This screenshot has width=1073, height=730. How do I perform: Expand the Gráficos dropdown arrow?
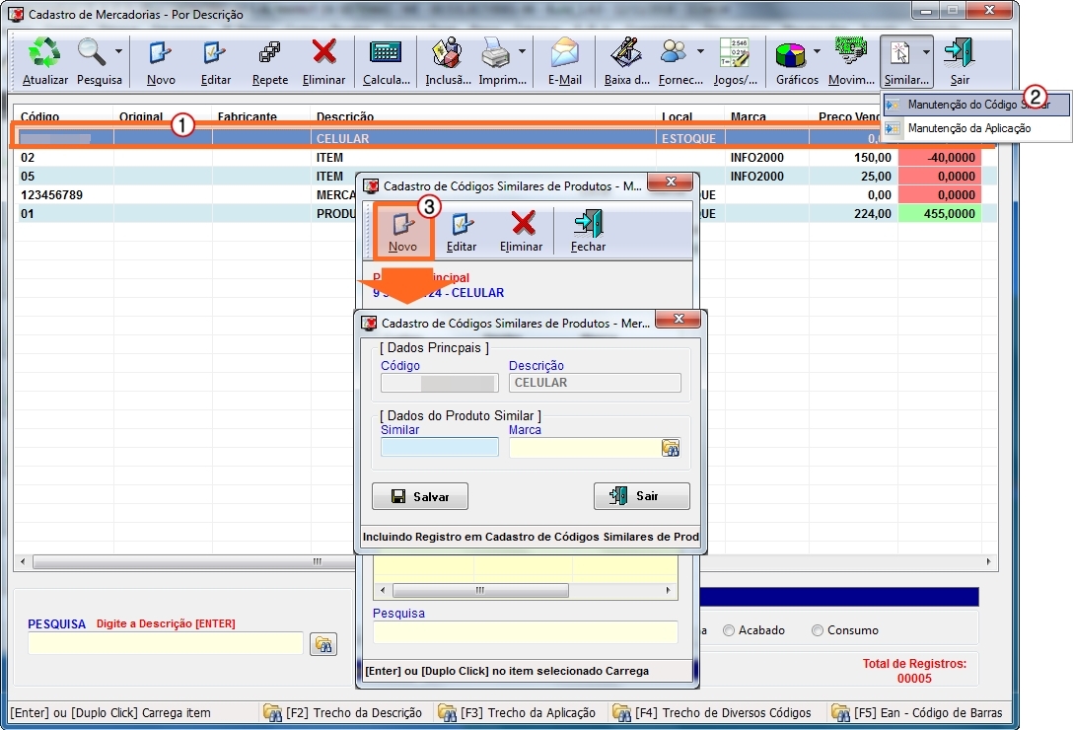coord(817,51)
